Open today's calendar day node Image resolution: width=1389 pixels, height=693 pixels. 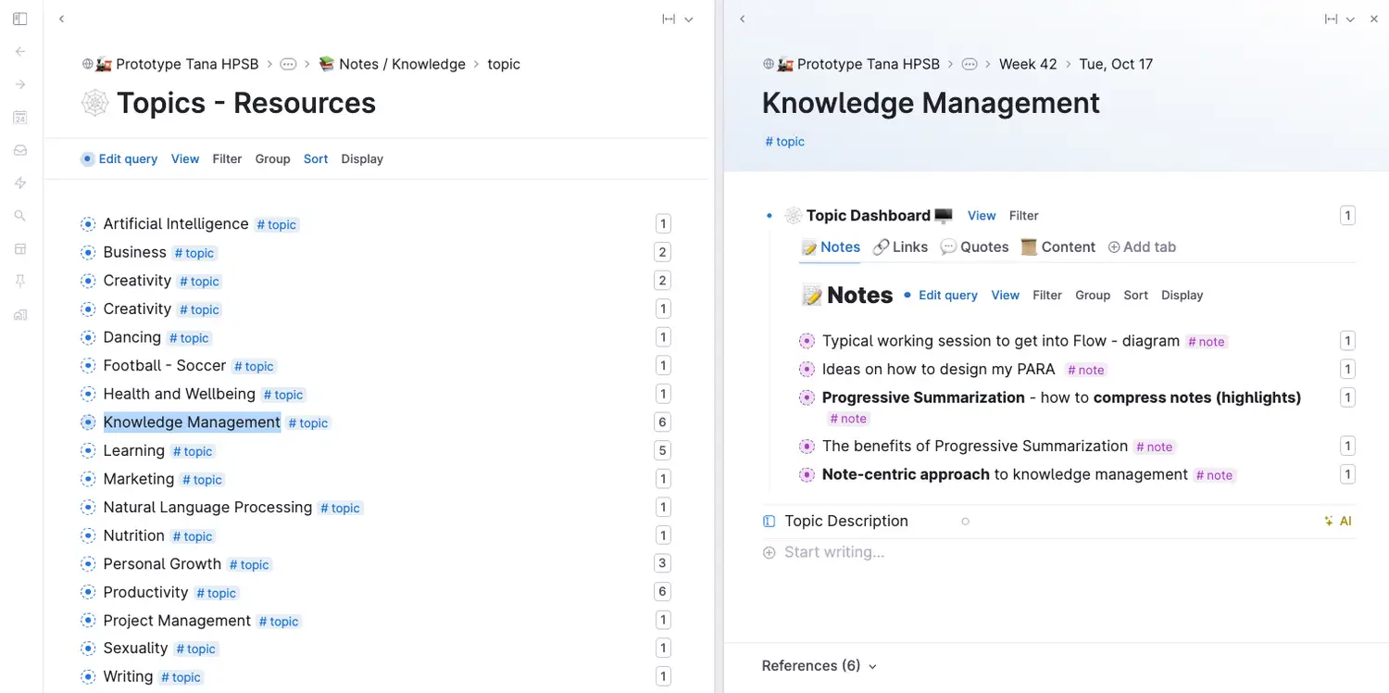tap(20, 118)
